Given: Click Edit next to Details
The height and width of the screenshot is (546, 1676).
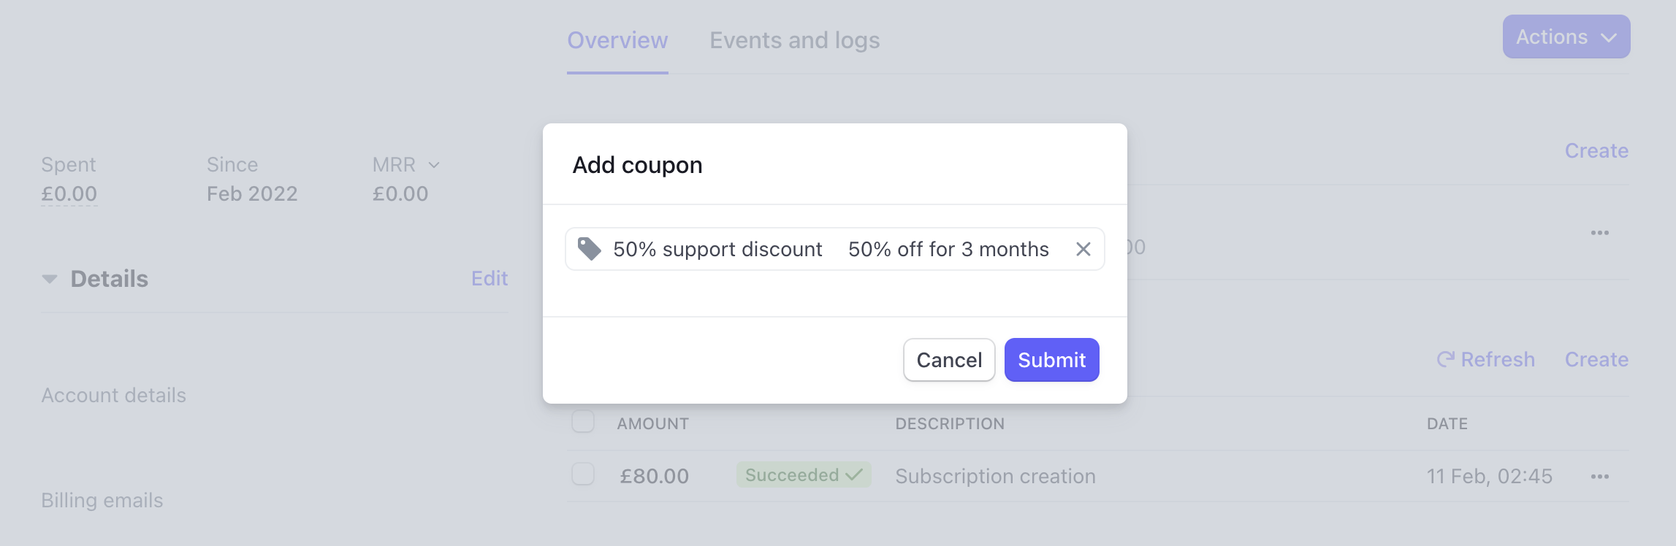Looking at the screenshot, I should [x=489, y=279].
